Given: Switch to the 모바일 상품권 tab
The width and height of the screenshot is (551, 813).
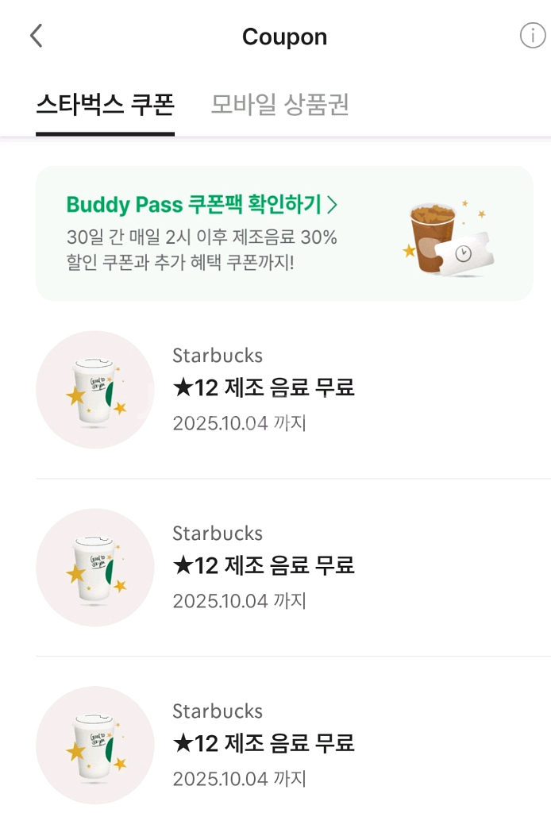Looking at the screenshot, I should [x=280, y=104].
